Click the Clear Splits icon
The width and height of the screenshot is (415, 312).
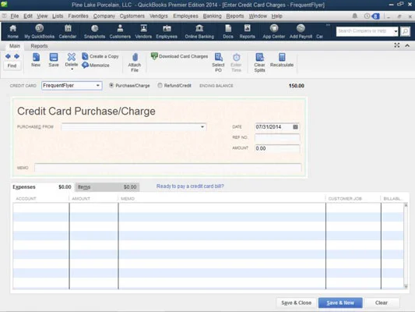pos(259,57)
